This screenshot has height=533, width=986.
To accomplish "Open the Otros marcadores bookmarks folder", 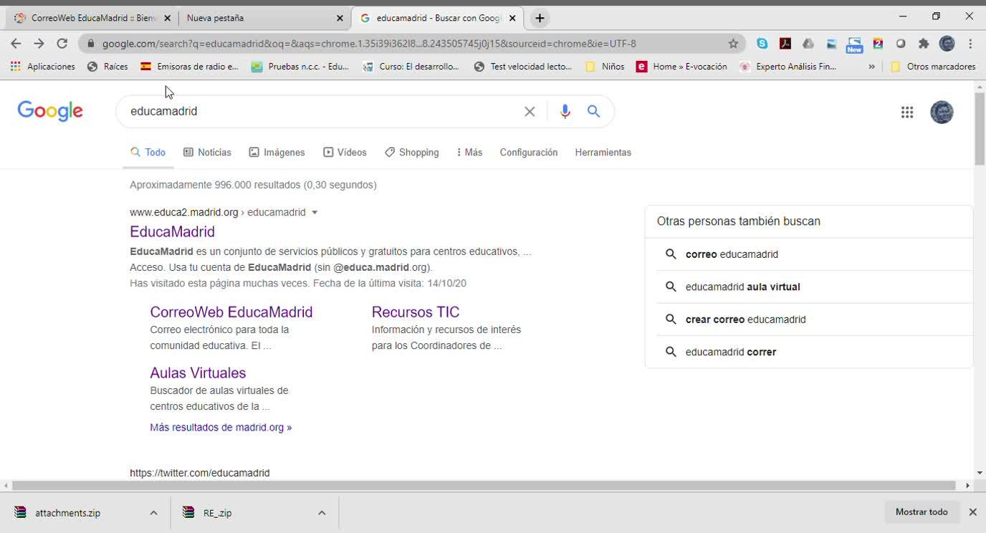I will click(933, 67).
